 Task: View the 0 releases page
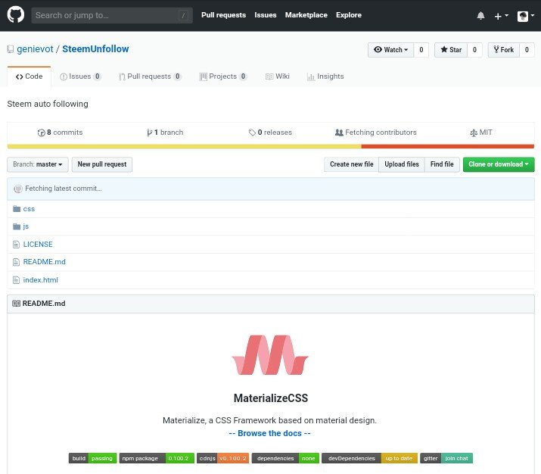[x=270, y=133]
